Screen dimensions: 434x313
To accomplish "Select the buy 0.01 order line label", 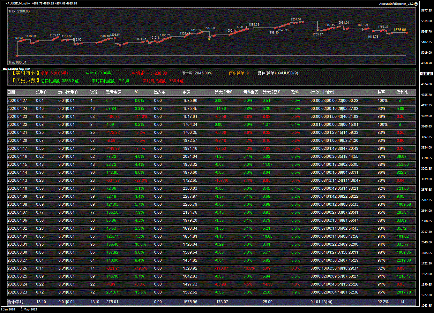I will [17, 69].
